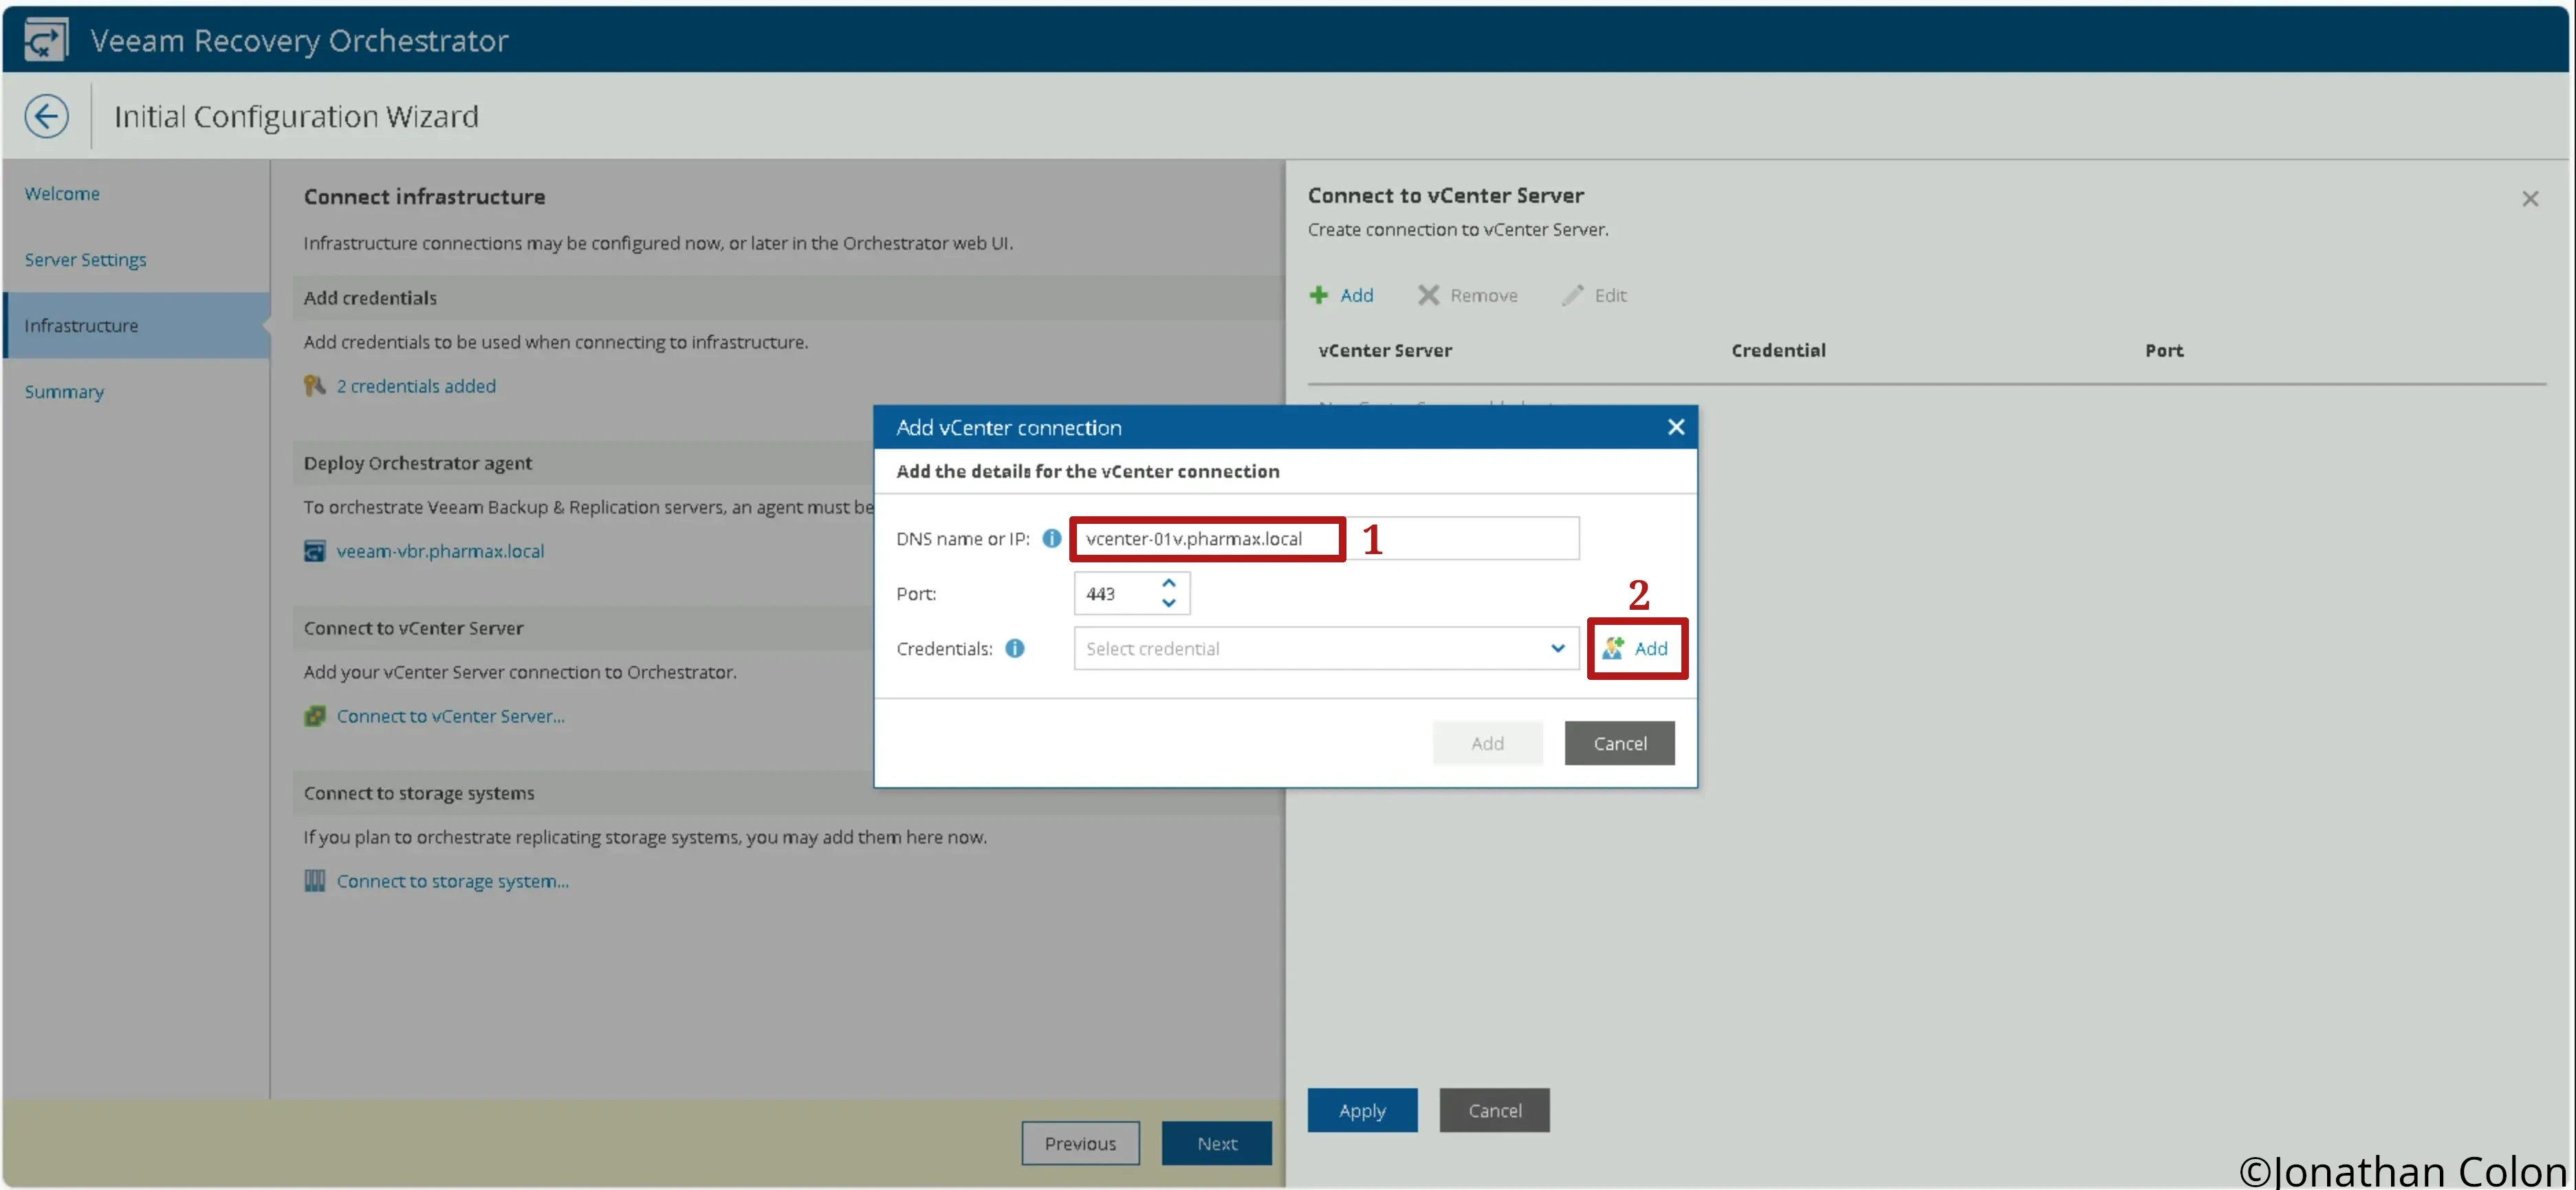
Task: Select the Server Settings wizard step
Action: pos(85,258)
